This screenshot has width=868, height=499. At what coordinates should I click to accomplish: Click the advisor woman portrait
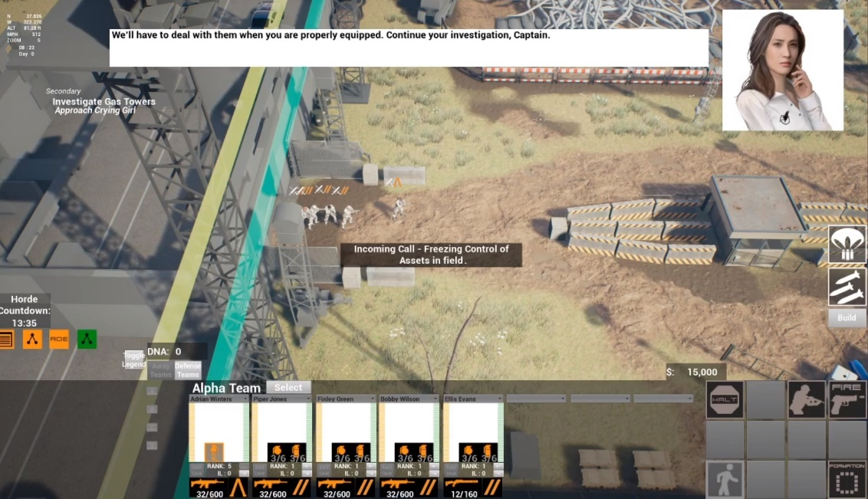783,71
